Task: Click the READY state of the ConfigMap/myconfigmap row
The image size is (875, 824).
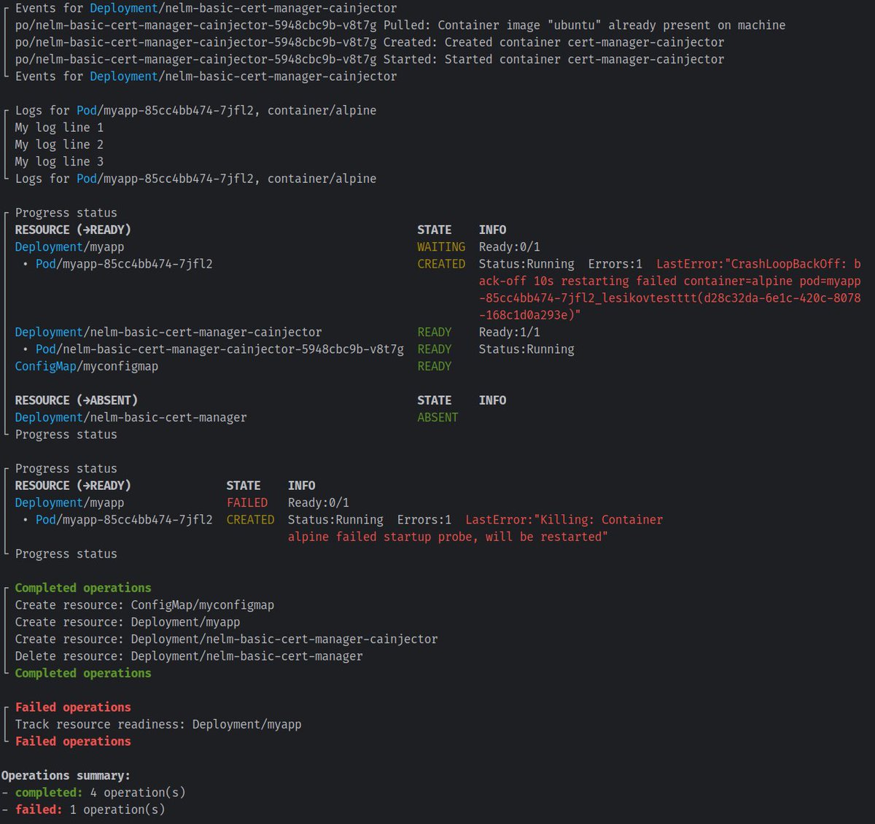Action: pyautogui.click(x=434, y=366)
